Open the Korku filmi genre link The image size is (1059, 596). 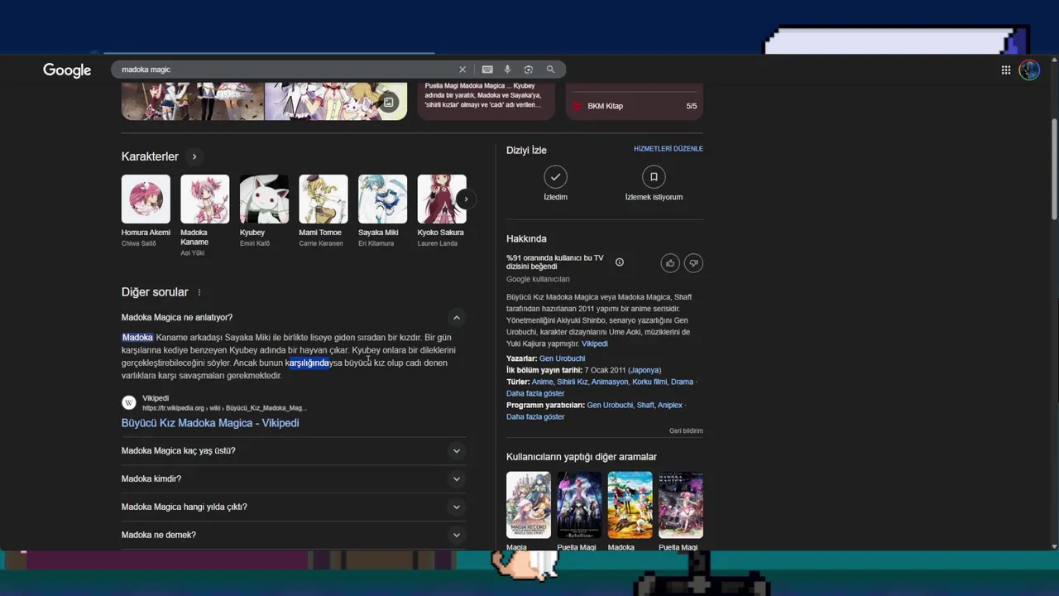pos(649,382)
